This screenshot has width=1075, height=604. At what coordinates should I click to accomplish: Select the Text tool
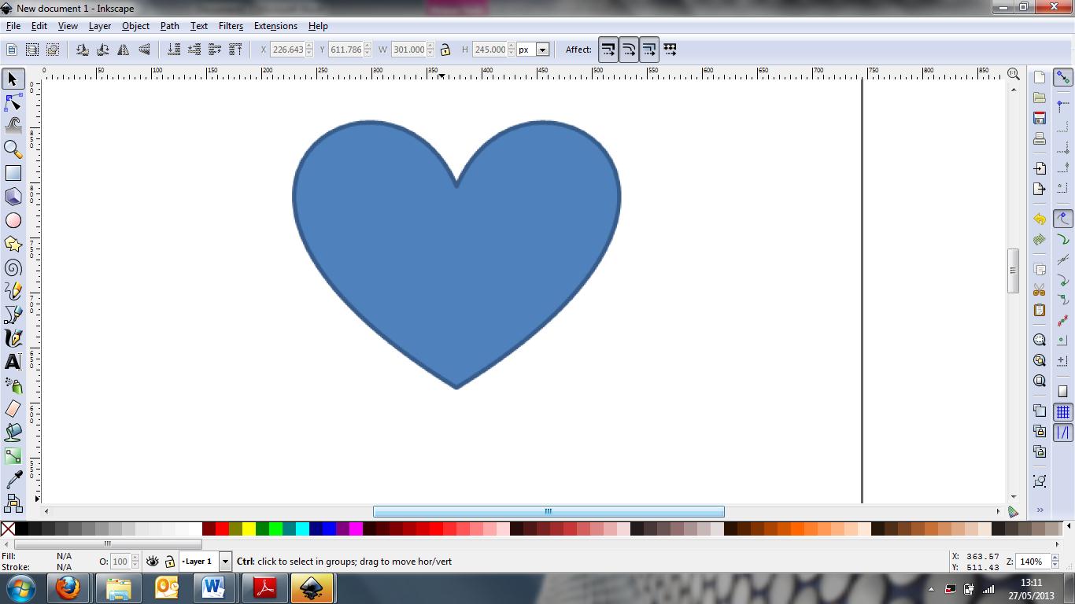13,362
